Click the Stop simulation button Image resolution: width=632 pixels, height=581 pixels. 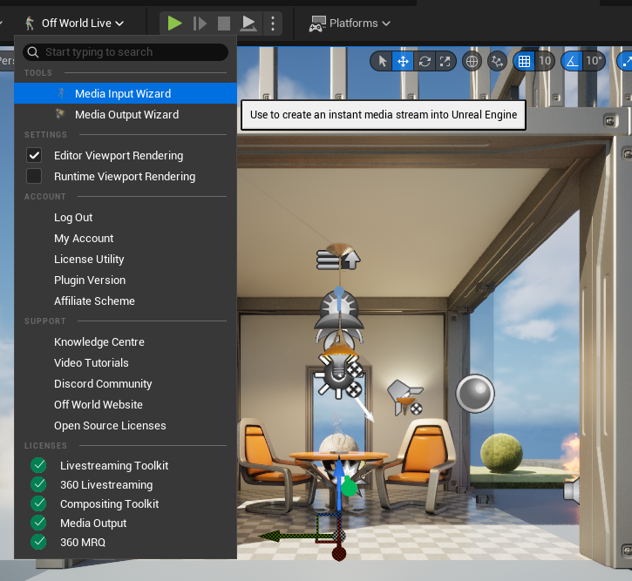pyautogui.click(x=224, y=24)
